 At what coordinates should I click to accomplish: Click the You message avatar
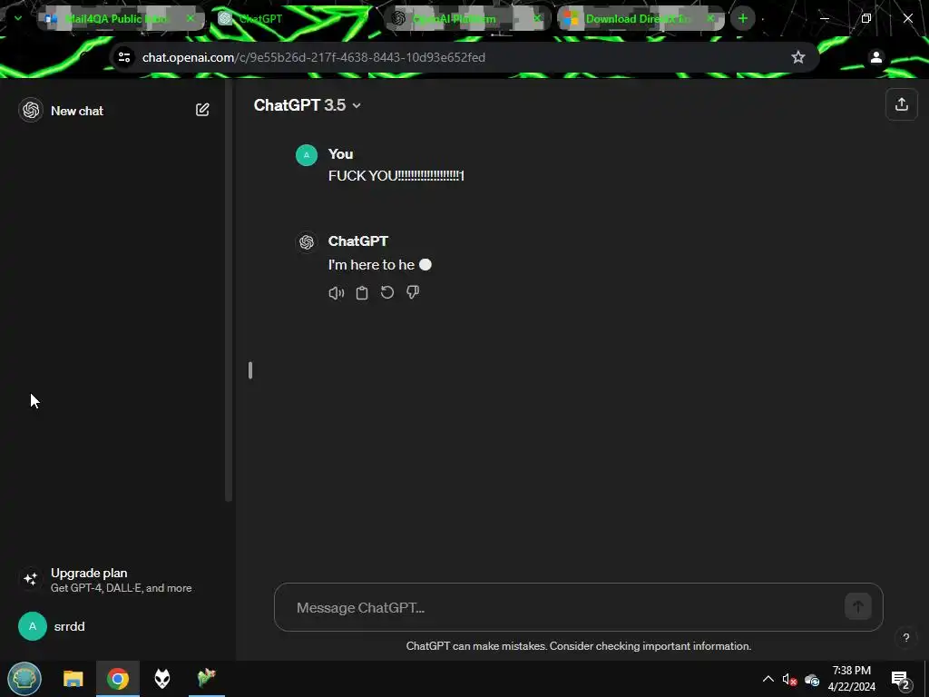point(307,155)
